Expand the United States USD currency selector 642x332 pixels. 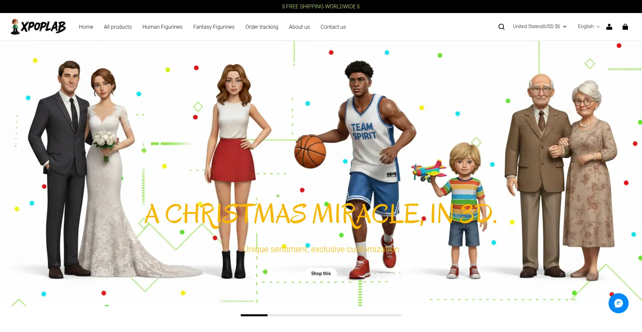pos(539,27)
